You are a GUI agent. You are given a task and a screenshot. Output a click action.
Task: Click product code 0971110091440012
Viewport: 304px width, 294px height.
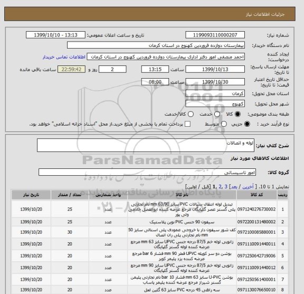[x=256, y=268]
